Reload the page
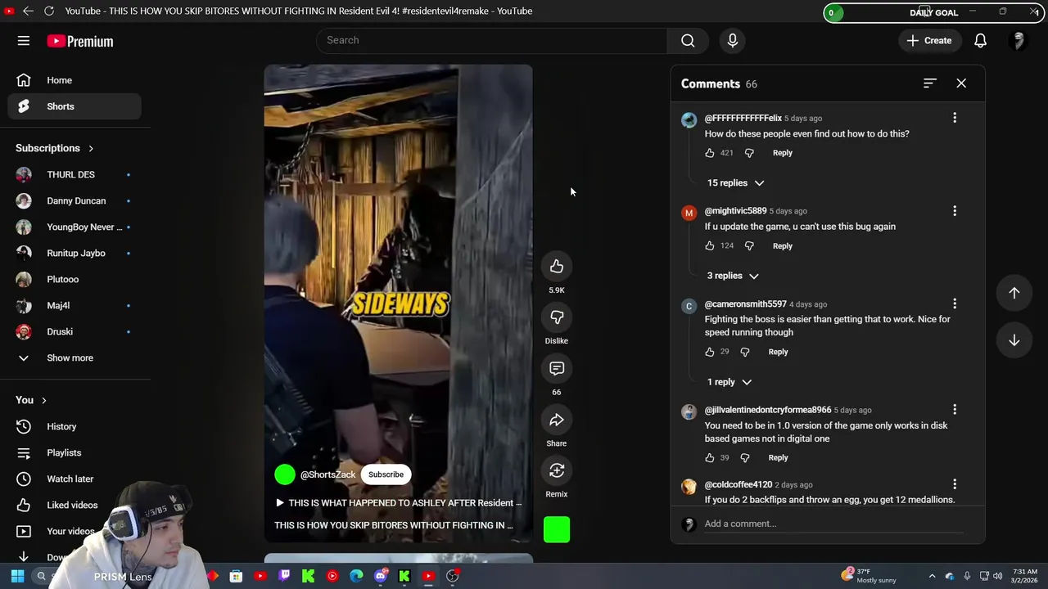This screenshot has height=589, width=1048. (x=49, y=11)
